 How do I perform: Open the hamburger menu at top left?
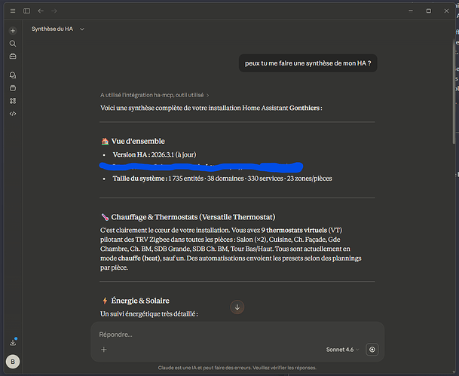(13, 11)
